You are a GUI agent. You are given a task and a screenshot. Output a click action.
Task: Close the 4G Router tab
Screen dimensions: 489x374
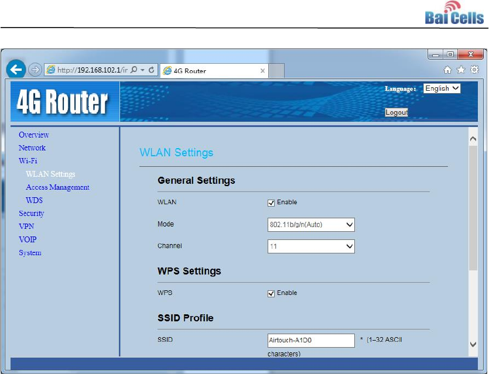(x=262, y=71)
